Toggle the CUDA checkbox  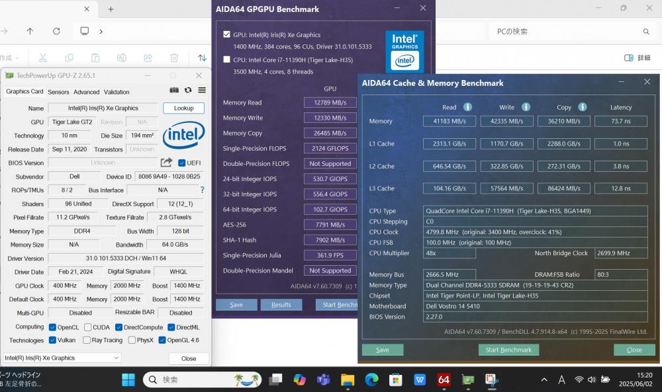coord(87,327)
